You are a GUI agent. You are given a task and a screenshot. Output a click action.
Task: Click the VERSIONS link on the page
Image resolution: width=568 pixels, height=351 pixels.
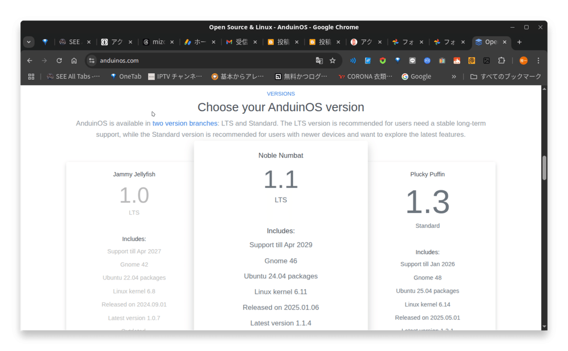coord(281,93)
